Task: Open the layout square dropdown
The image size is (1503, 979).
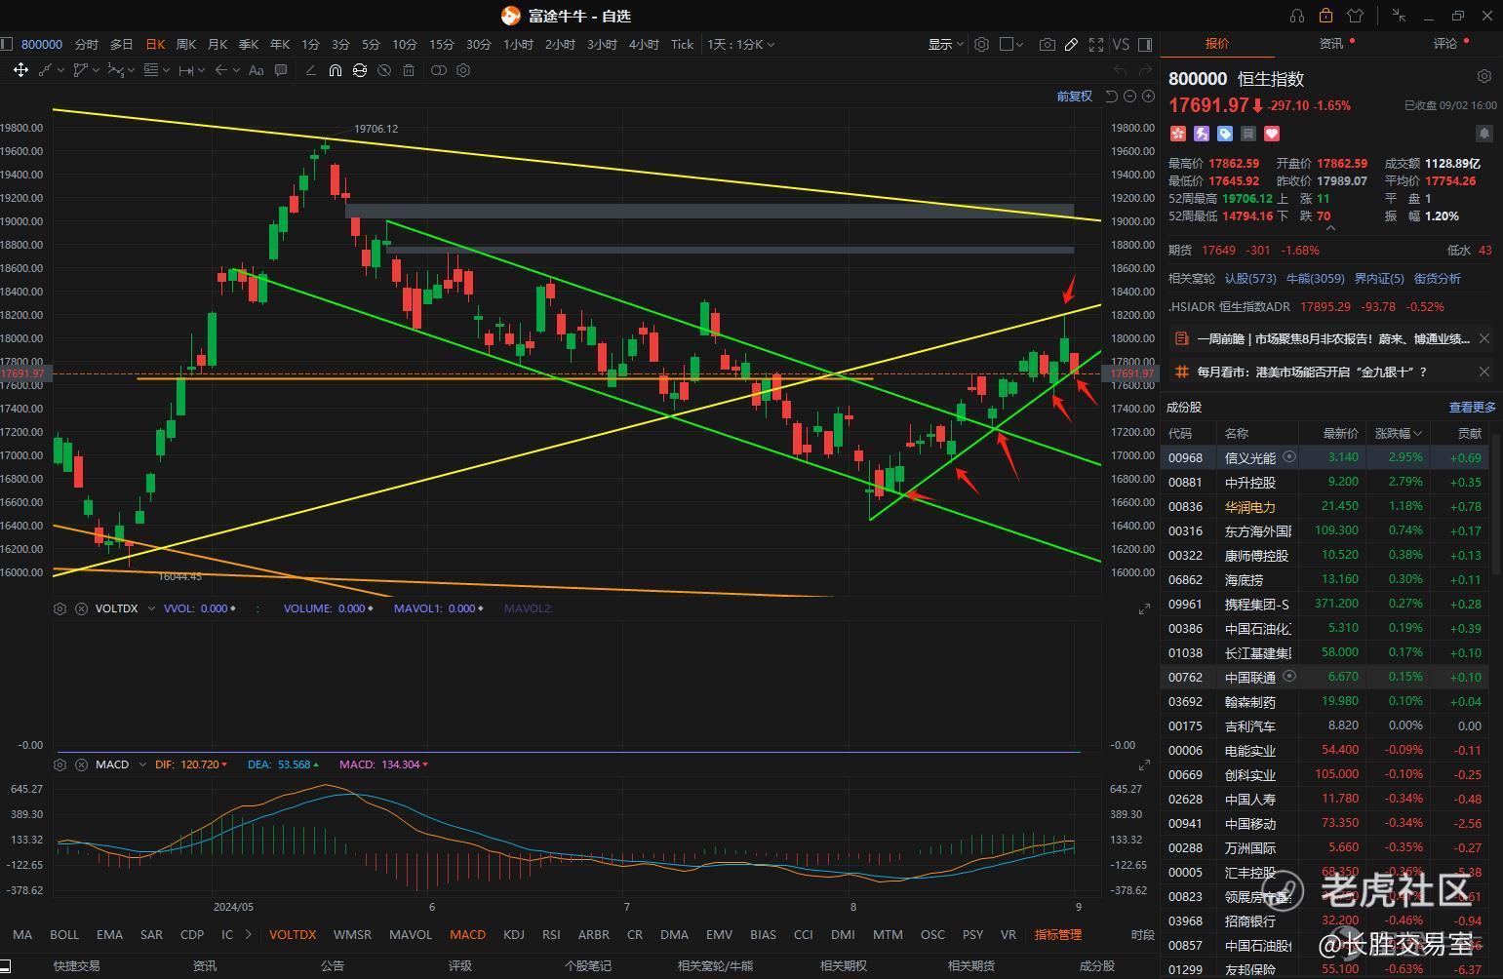Action: [x=1011, y=44]
